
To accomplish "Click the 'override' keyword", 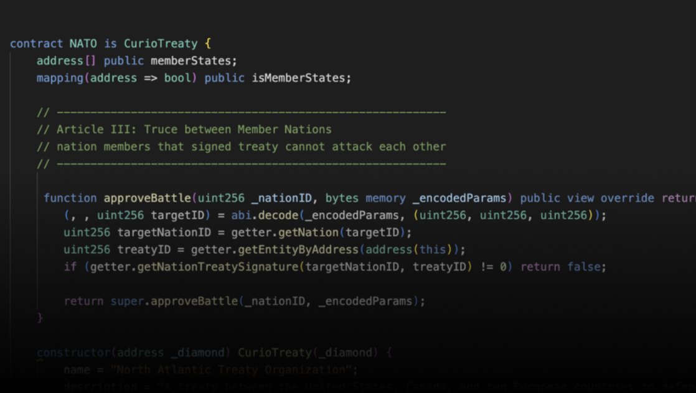I will (627, 198).
